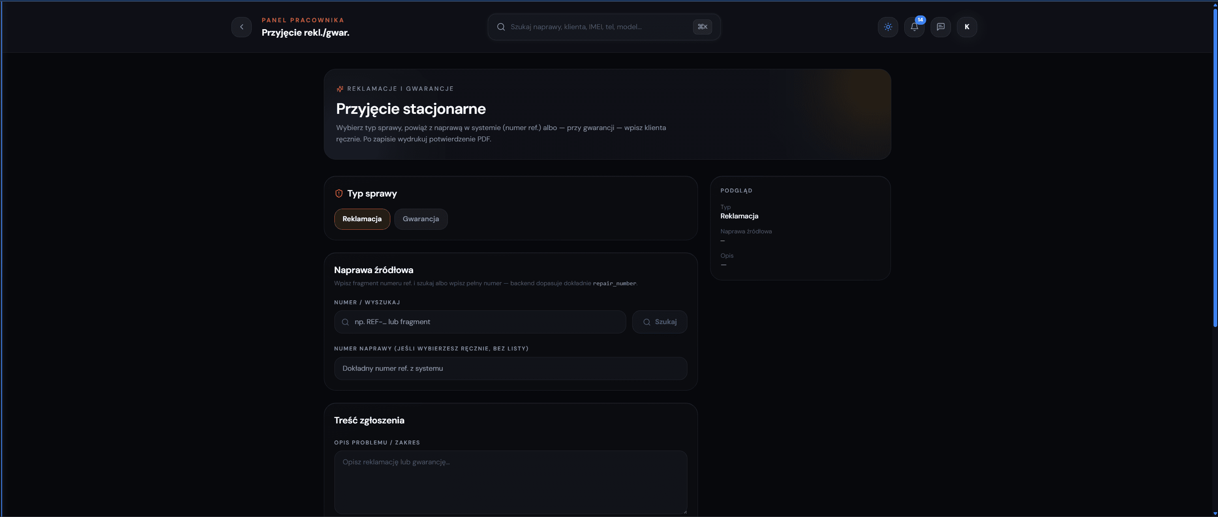The image size is (1218, 517).
Task: Click the Numer naprawy (jeśli wybierzesz ręcznie) label
Action: tap(431, 349)
